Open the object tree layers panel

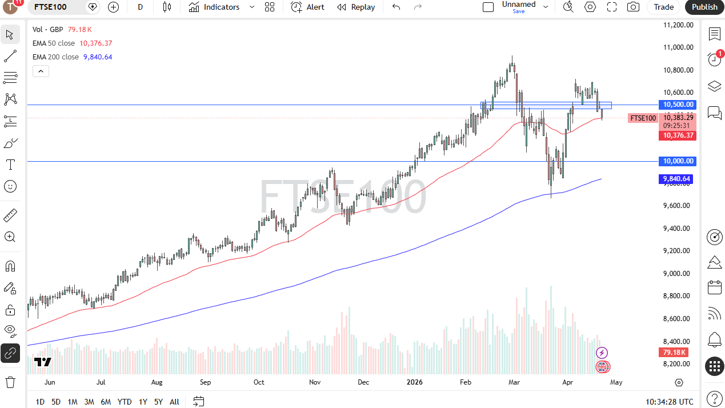click(714, 86)
